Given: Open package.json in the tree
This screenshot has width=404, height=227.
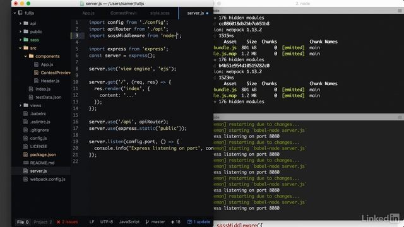Looking at the screenshot, I should pos(43,154).
